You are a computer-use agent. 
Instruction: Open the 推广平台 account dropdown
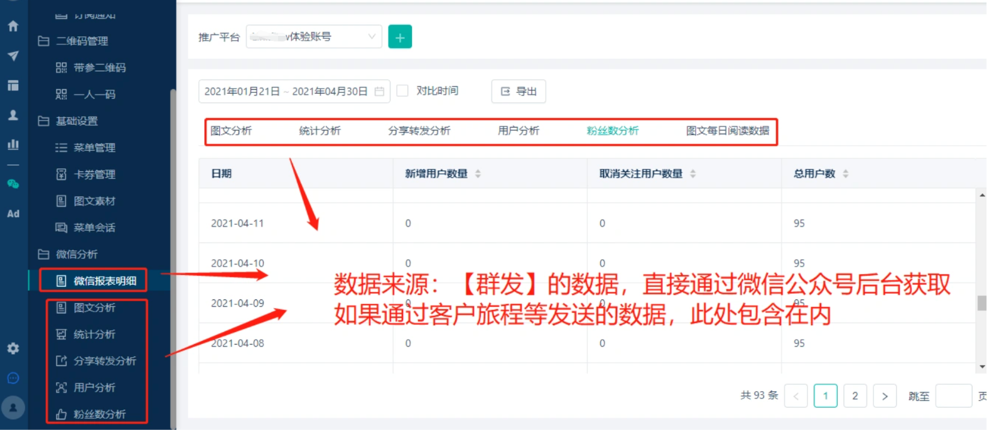click(313, 37)
